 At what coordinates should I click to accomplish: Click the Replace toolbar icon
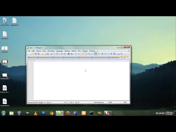(x=71, y=54)
